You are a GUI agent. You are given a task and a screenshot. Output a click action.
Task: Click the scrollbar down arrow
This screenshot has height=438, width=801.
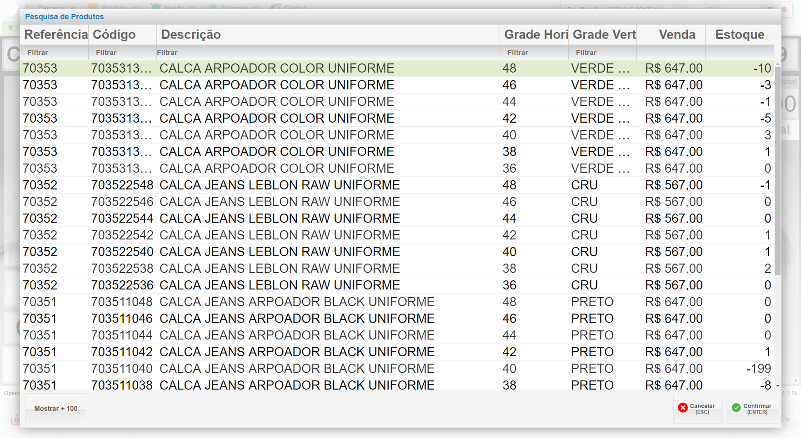[x=778, y=386]
